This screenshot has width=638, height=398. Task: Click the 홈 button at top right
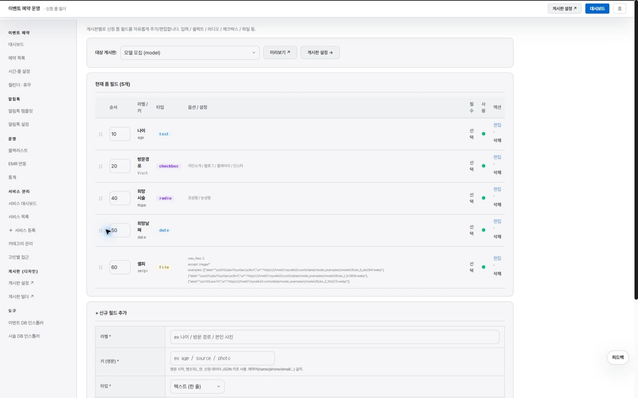(620, 9)
